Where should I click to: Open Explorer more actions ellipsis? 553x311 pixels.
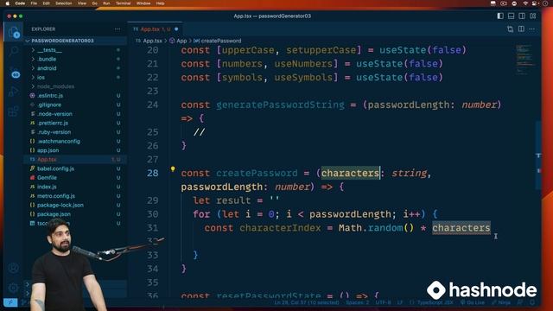118,29
